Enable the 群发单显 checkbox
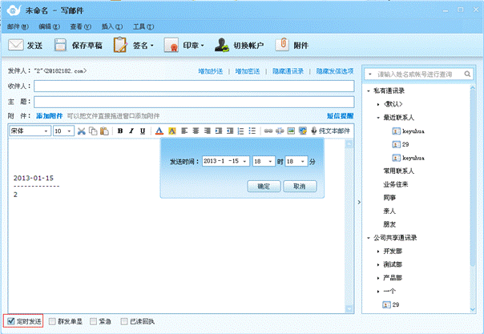 coord(53,321)
